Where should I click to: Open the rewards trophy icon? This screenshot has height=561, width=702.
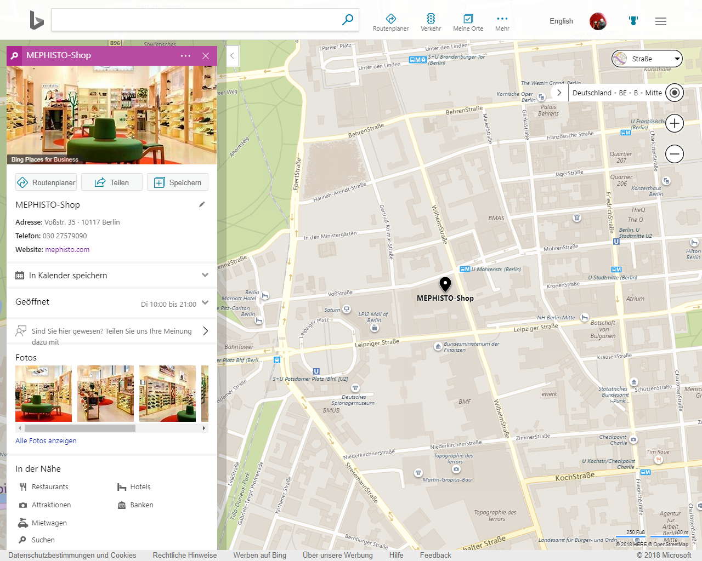pyautogui.click(x=633, y=21)
